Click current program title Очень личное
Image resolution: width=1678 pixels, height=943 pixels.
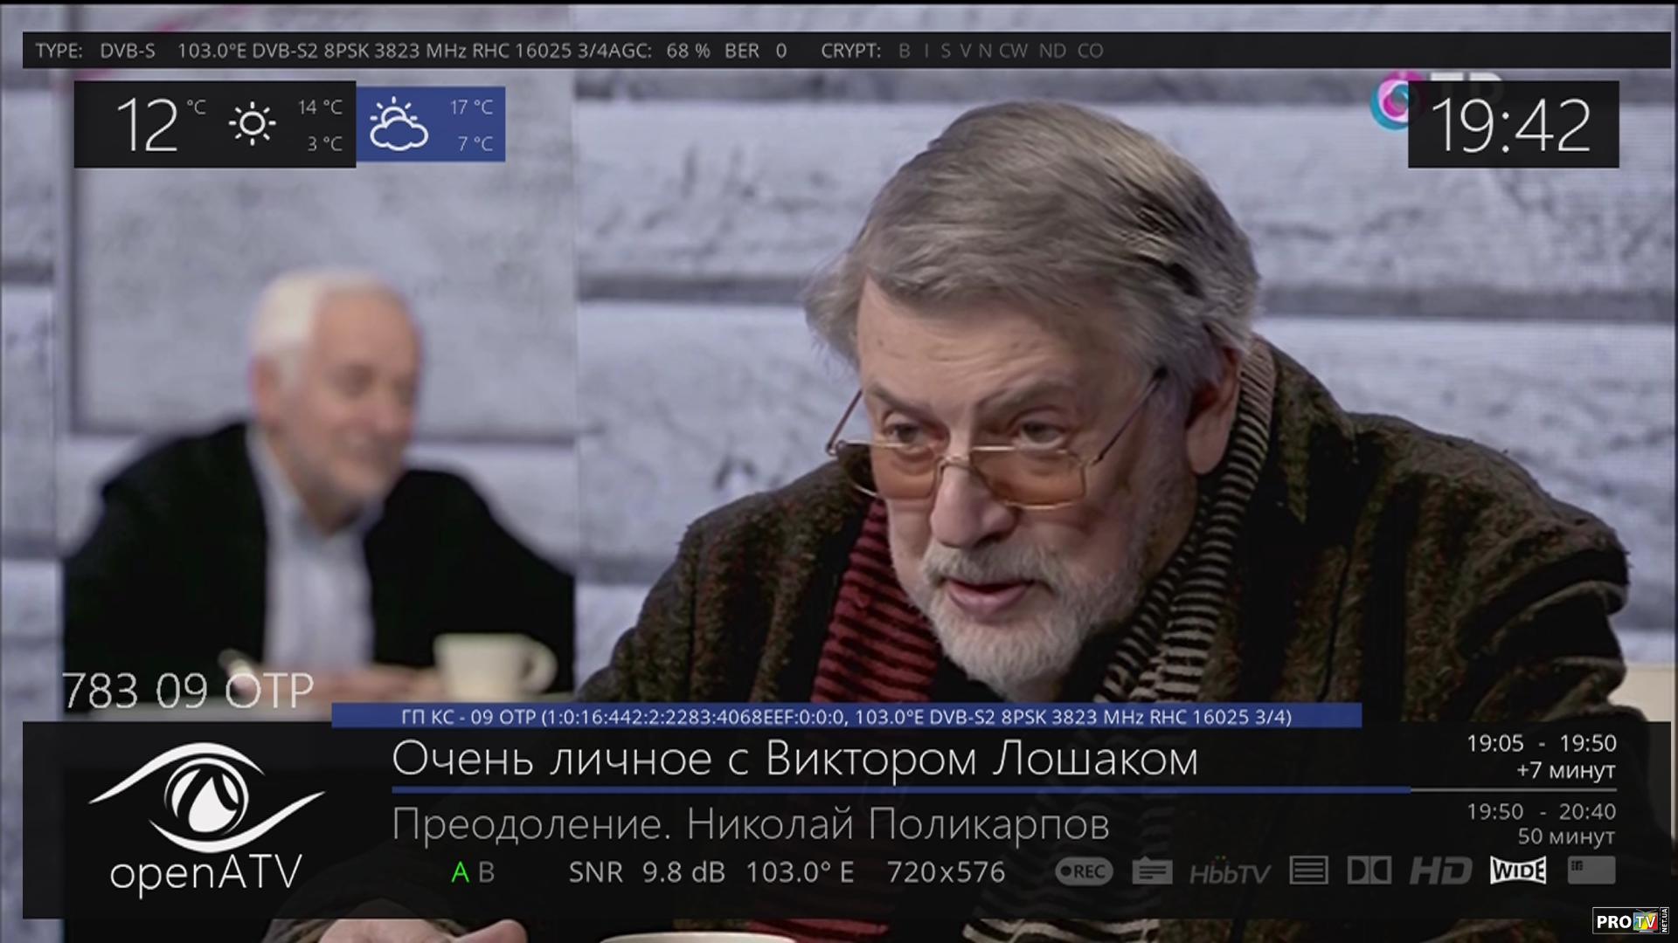(x=794, y=760)
